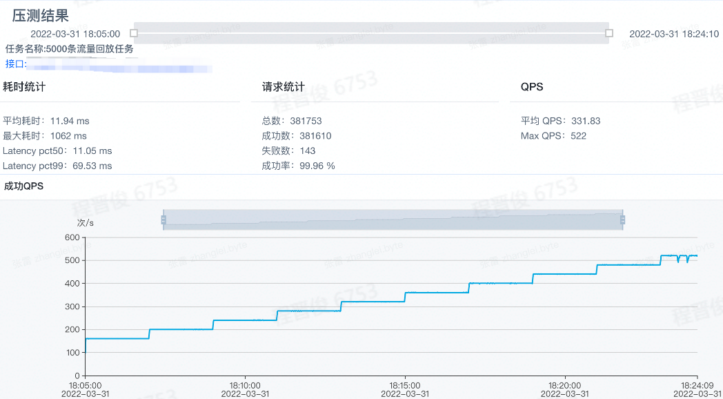Click the left handle of time range slider

tap(134, 33)
